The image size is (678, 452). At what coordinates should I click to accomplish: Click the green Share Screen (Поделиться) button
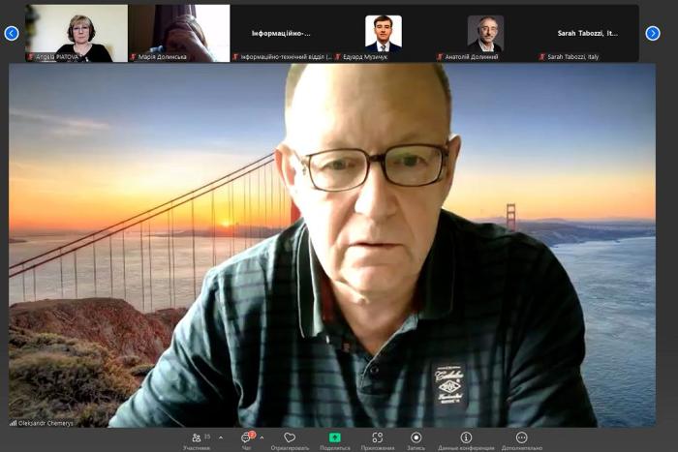(x=335, y=438)
